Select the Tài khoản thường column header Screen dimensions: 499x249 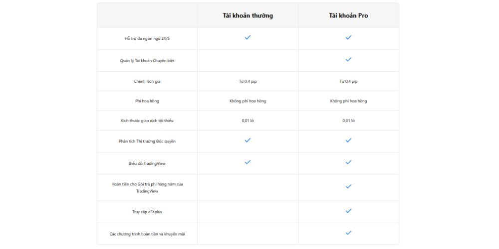[x=248, y=15]
